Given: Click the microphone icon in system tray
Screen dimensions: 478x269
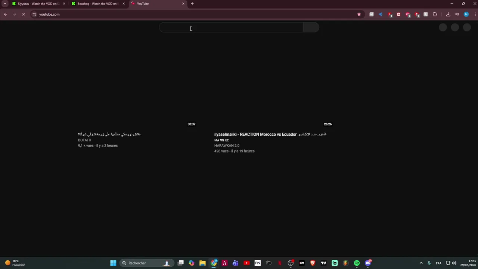Looking at the screenshot, I should pos(429,263).
